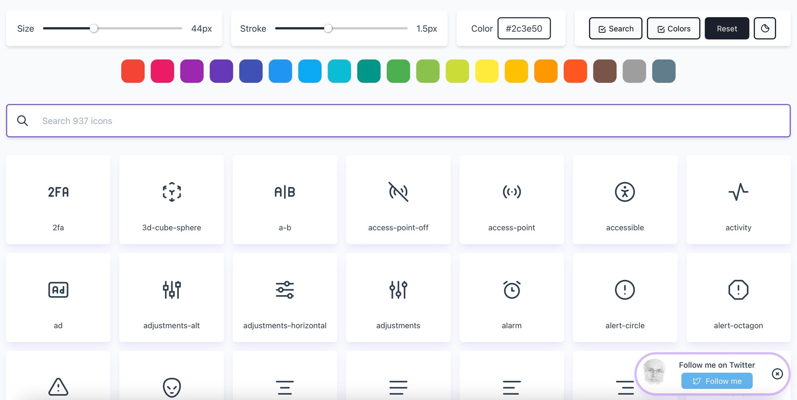Pick the light sky-blue swatch
797x400 pixels.
(310, 71)
